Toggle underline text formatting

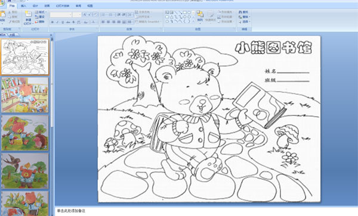(63, 22)
